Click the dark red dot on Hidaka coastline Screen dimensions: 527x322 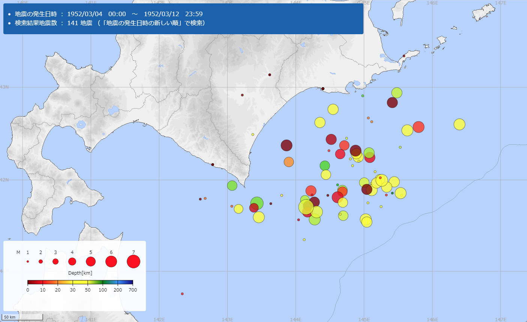[213, 165]
